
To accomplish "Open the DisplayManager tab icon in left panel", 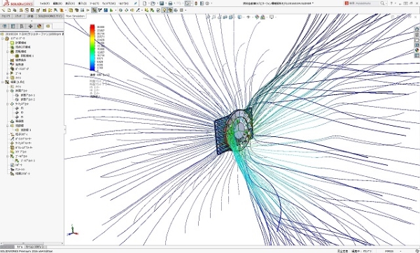I will pos(39,26).
